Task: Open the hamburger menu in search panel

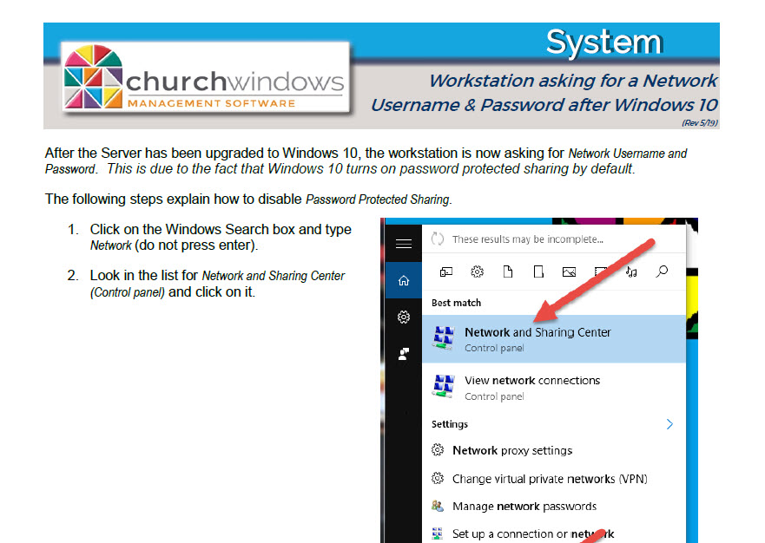Action: 403,244
